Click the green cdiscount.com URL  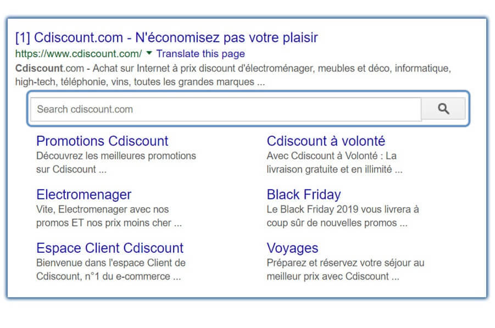[79, 54]
